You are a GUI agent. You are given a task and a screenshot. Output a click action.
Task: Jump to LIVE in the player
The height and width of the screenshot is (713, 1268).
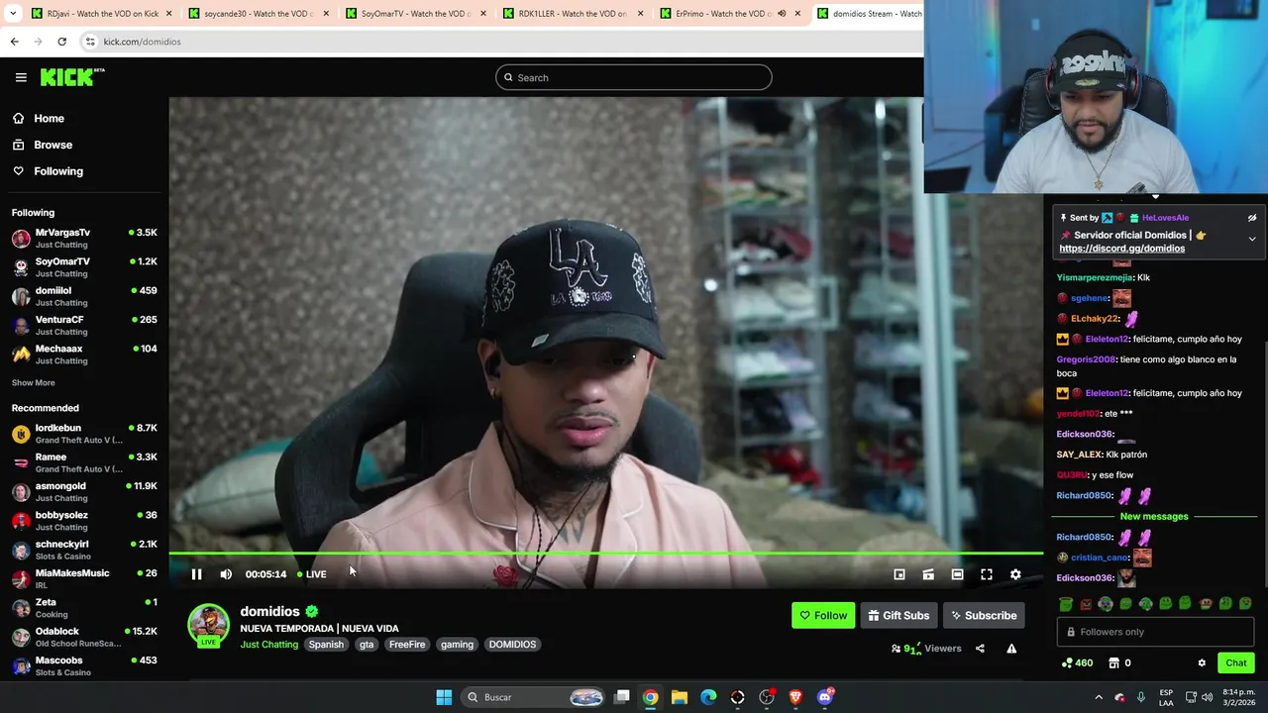tap(312, 574)
